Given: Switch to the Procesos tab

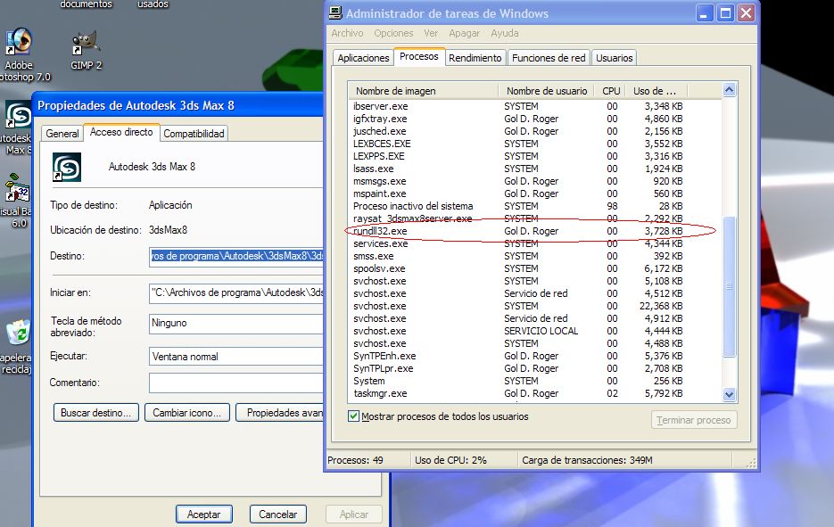Looking at the screenshot, I should tap(418, 56).
